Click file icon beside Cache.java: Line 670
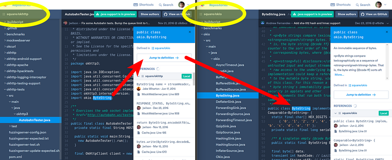Screen dimensions: 392x160 [x=139, y=152]
